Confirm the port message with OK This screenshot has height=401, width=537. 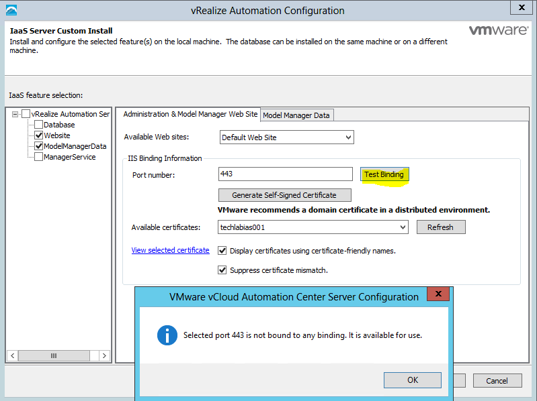click(x=413, y=380)
